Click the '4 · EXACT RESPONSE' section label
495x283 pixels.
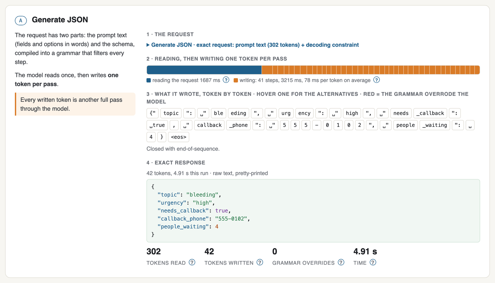point(176,163)
